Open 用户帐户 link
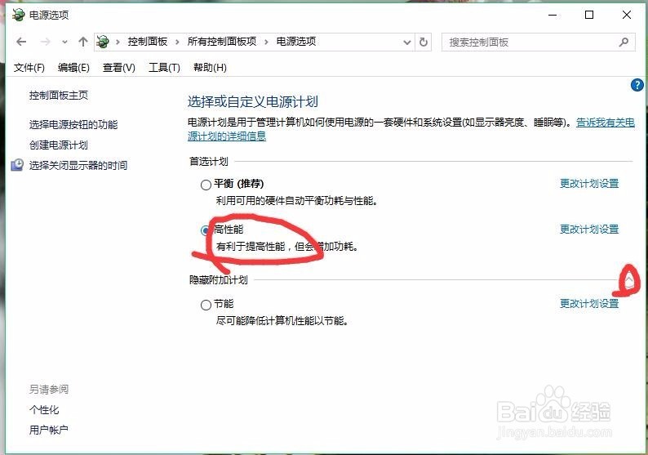The height and width of the screenshot is (455, 648). (49, 430)
